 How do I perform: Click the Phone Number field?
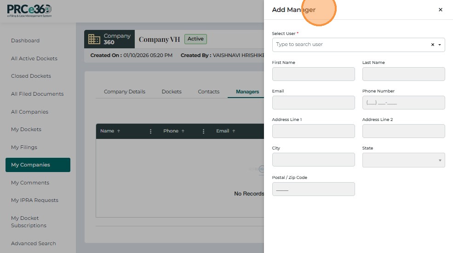(404, 103)
